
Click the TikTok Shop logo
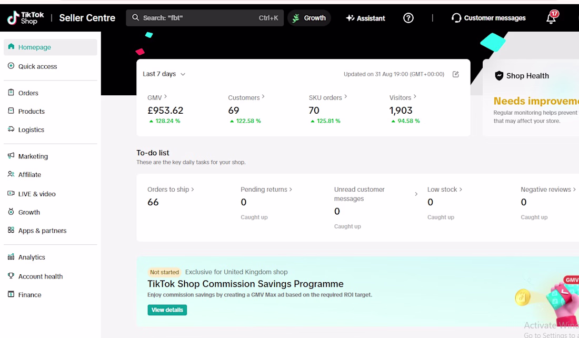25,18
